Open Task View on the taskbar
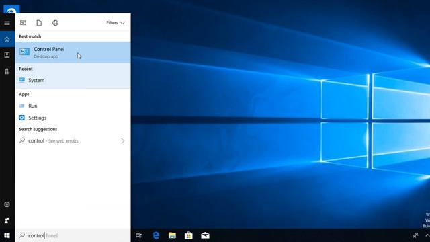This screenshot has width=430, height=242. 139,235
